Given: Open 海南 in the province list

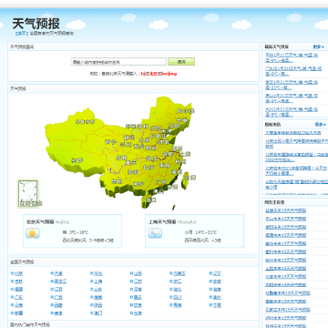Looking at the screenshot, I should point(97,297).
